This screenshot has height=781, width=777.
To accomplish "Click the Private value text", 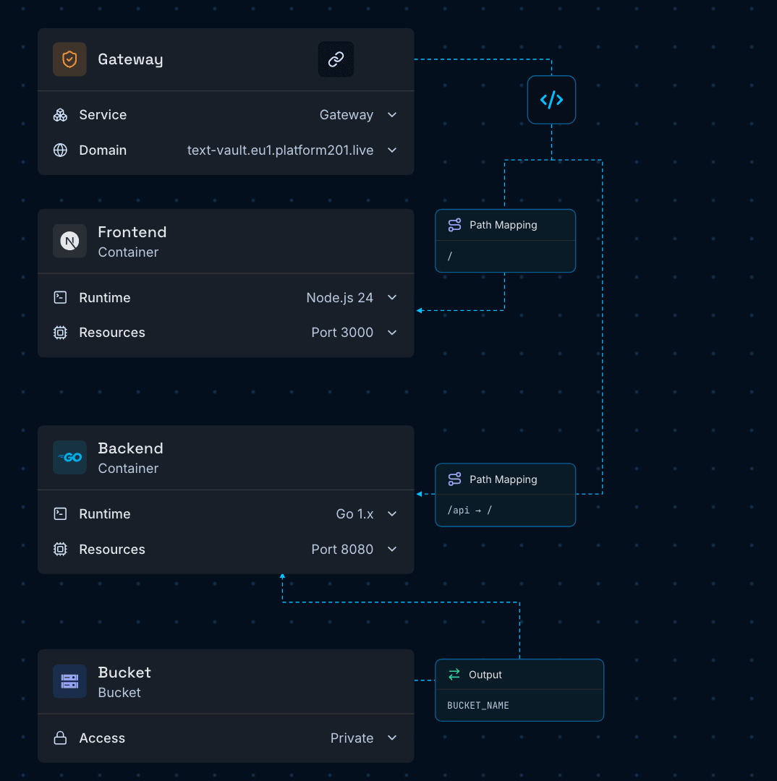I will tap(352, 738).
